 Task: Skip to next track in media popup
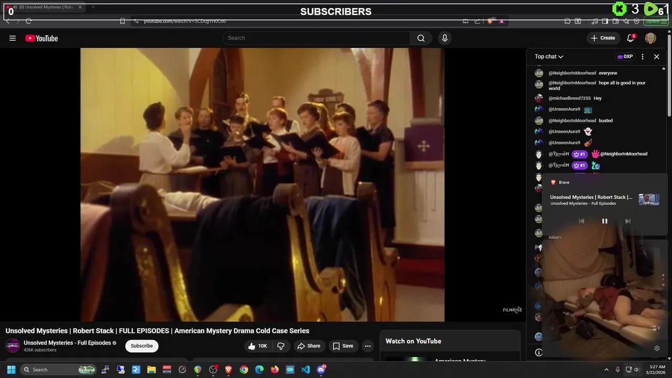pos(627,221)
